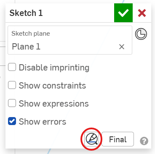Click the clock icon beside Sketch plane
This screenshot has height=154, width=155.
[141, 34]
